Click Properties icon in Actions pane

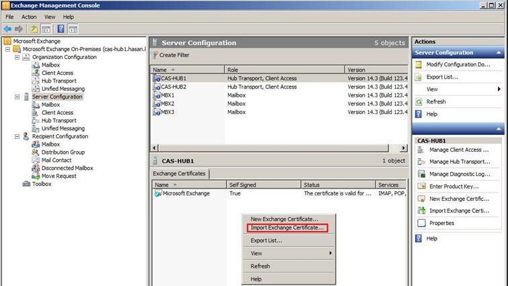(x=421, y=223)
